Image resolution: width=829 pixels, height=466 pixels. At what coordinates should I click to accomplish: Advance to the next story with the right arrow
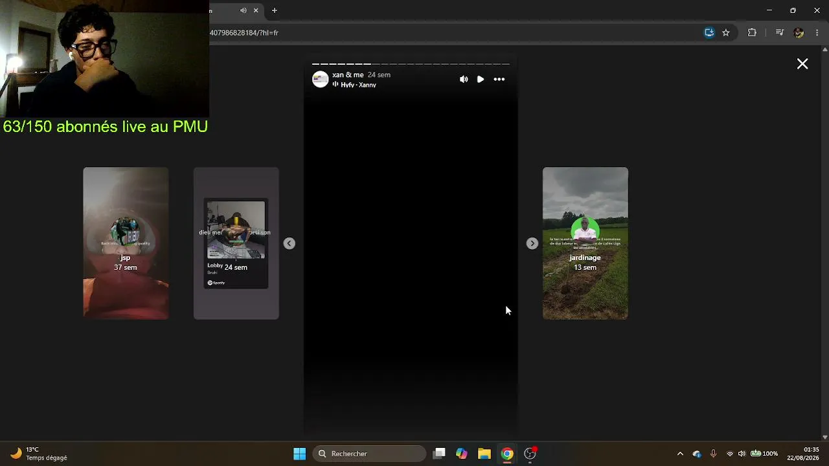click(532, 243)
